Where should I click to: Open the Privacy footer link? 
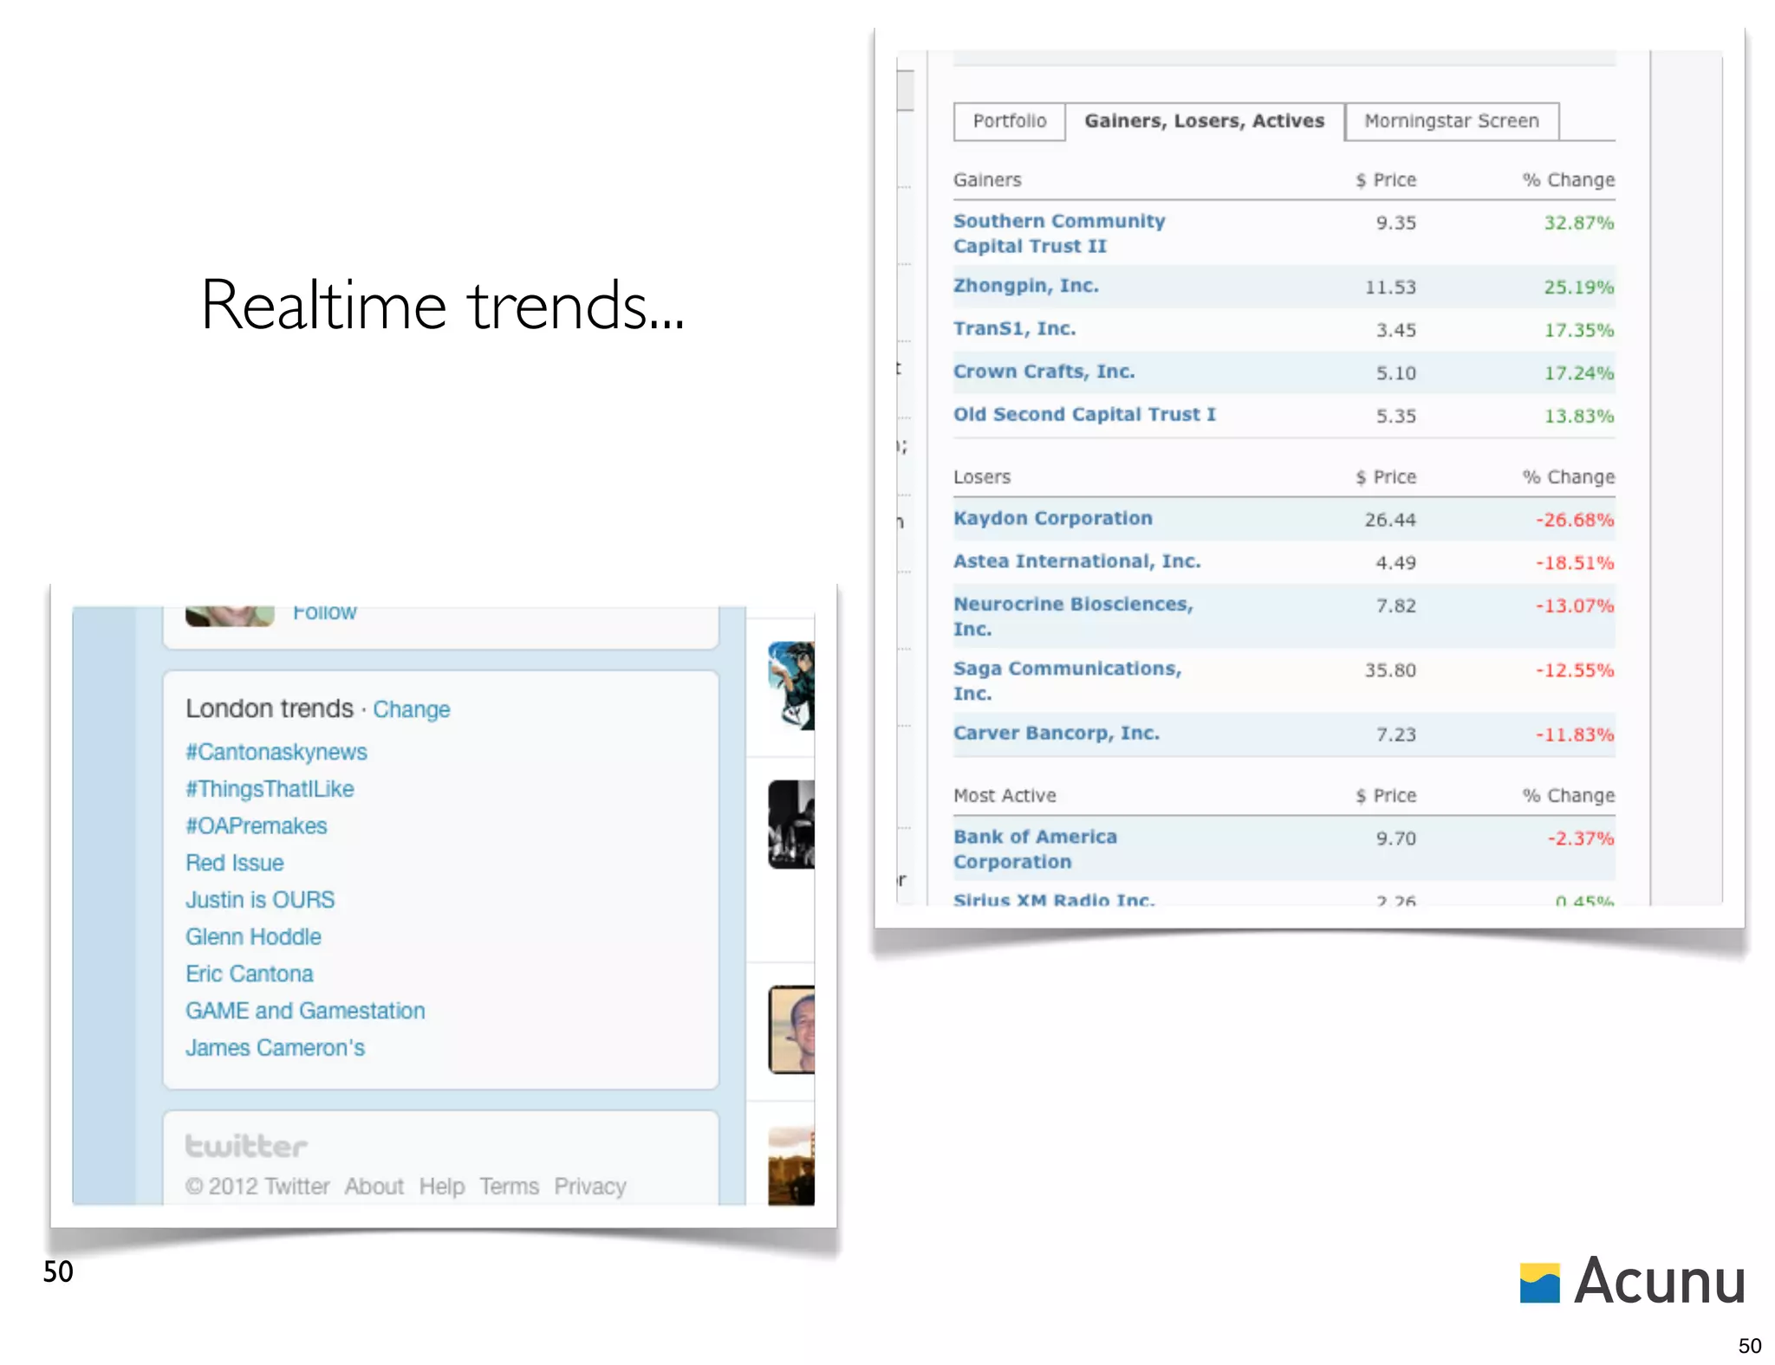[x=590, y=1187]
